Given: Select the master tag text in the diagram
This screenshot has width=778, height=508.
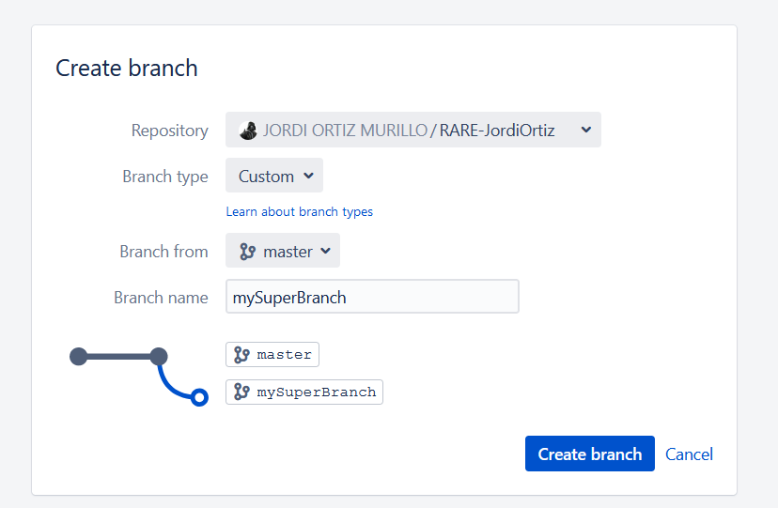Looking at the screenshot, I should tap(284, 355).
